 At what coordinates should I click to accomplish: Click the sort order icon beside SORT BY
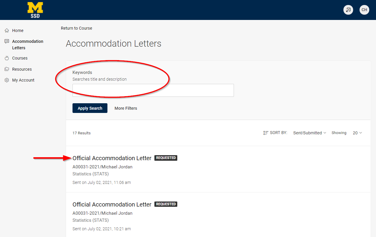tap(265, 133)
